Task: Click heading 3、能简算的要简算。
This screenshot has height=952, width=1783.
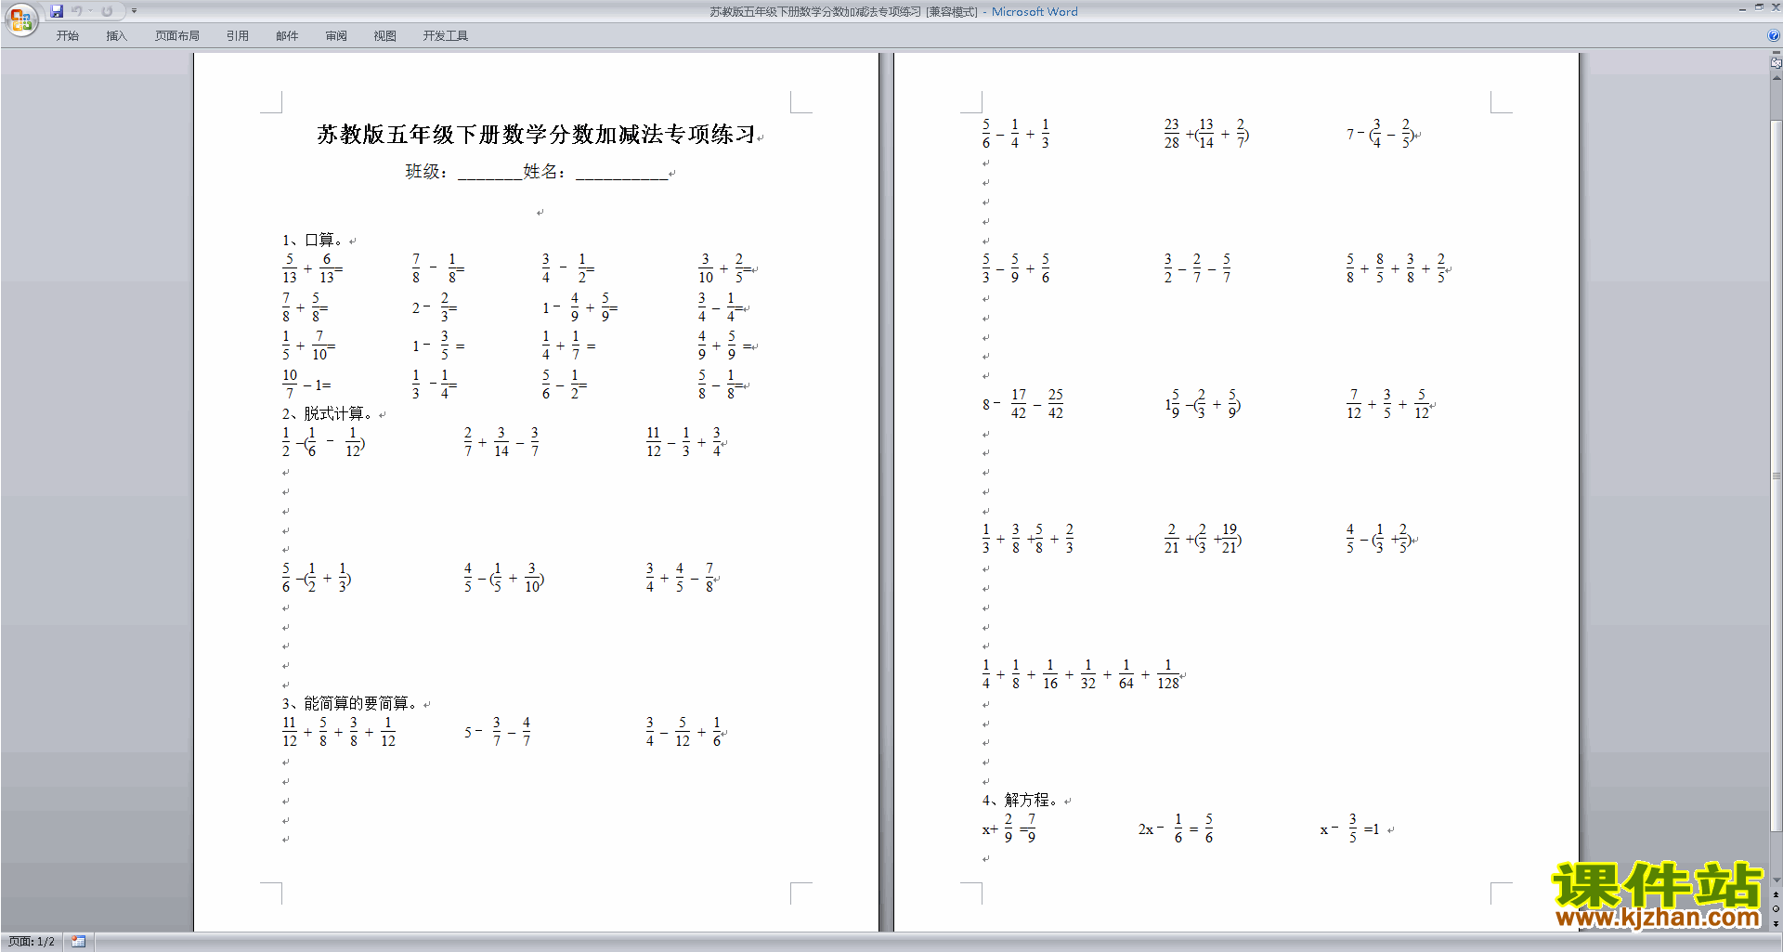Action: [352, 703]
